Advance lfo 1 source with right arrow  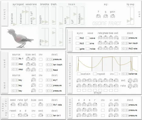[17, 58]
